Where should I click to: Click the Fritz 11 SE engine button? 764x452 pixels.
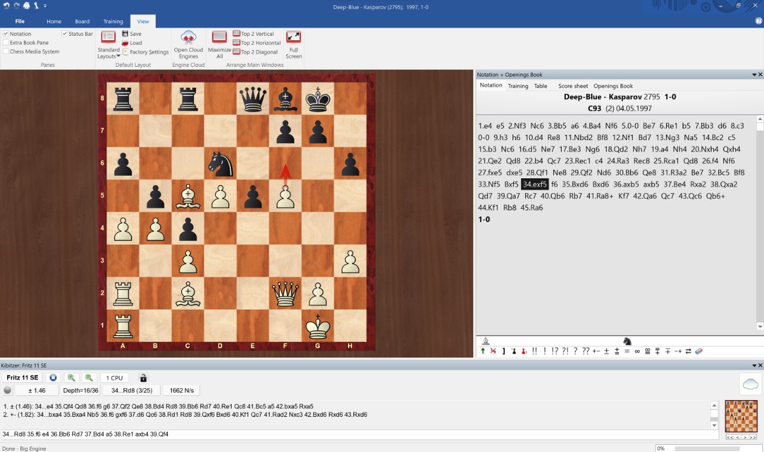23,377
